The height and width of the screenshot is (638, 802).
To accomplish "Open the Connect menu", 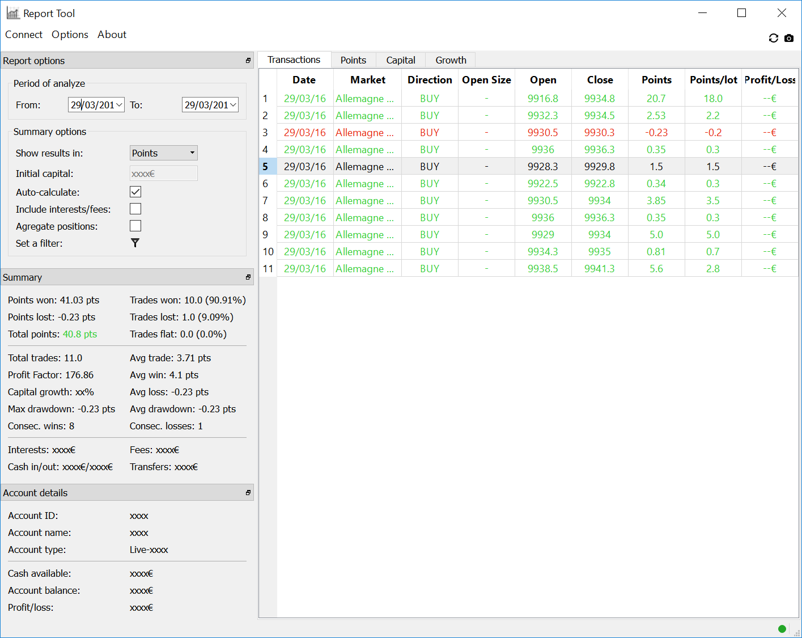I will point(24,35).
